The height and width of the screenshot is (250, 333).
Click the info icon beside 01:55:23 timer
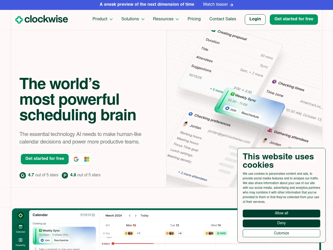[93, 215]
